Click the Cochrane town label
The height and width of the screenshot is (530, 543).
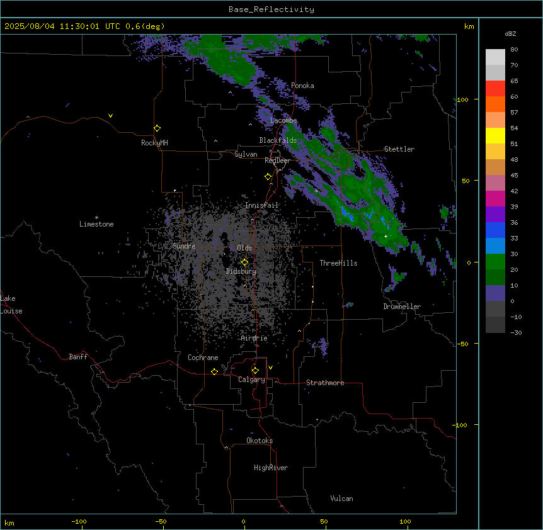tap(203, 358)
